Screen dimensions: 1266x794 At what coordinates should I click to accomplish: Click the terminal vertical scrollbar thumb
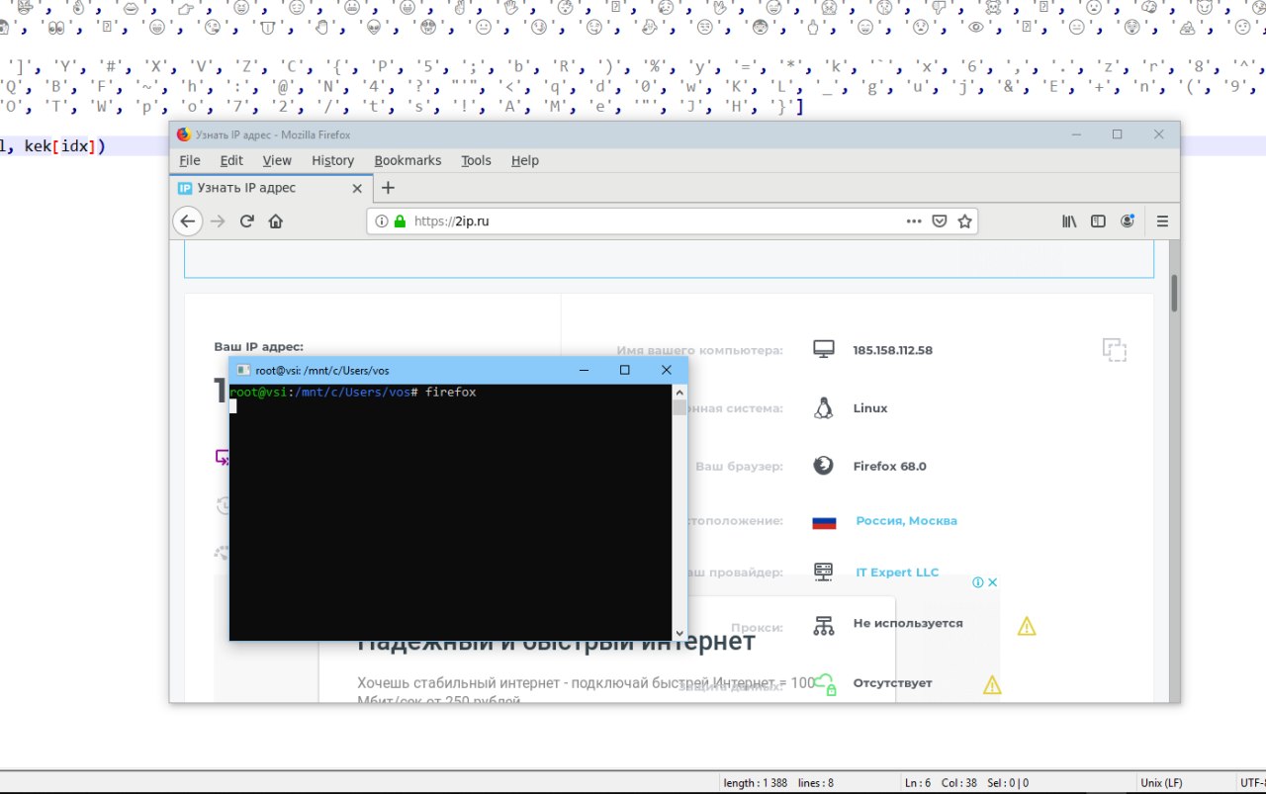click(679, 407)
